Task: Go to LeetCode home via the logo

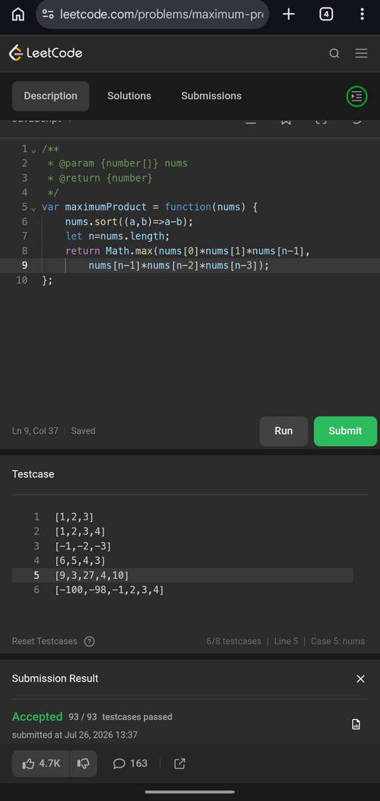Action: pos(45,53)
